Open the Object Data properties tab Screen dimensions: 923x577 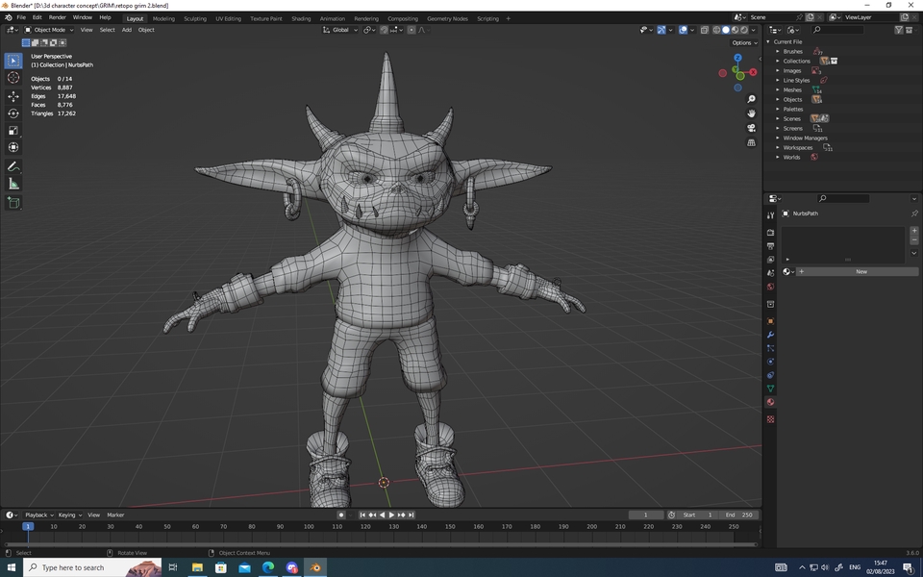tap(770, 389)
